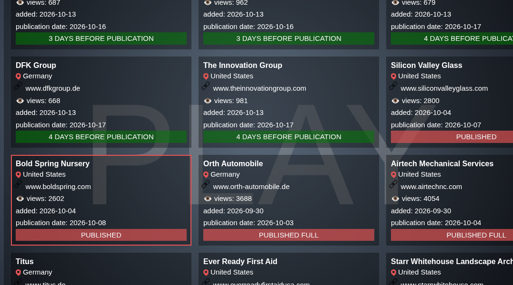Click the eye icon beside views: 2602
This screenshot has width=513, height=285.
[20, 198]
